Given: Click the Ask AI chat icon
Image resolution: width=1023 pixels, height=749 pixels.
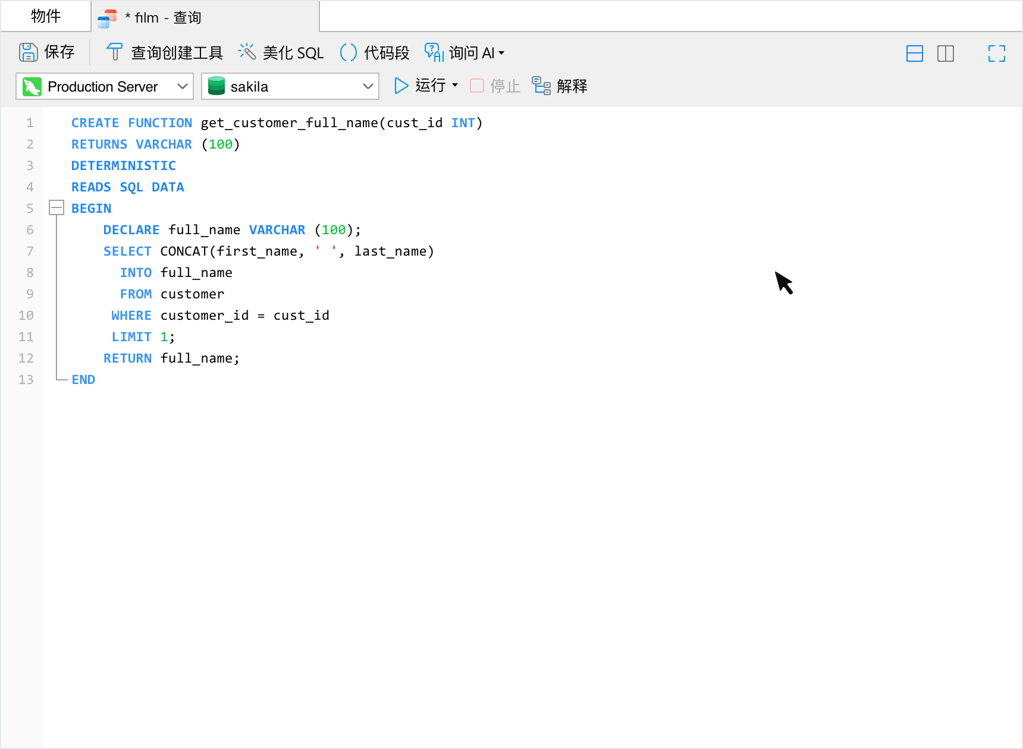Looking at the screenshot, I should tap(434, 52).
